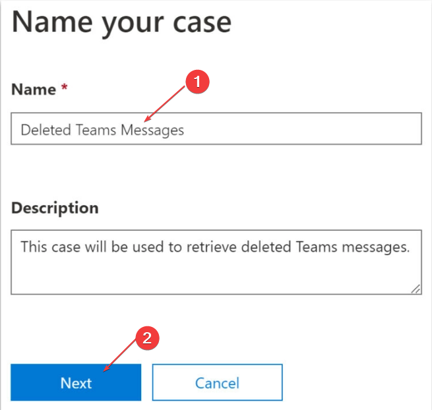Click the Cancel button
The height and width of the screenshot is (410, 432).
point(218,382)
